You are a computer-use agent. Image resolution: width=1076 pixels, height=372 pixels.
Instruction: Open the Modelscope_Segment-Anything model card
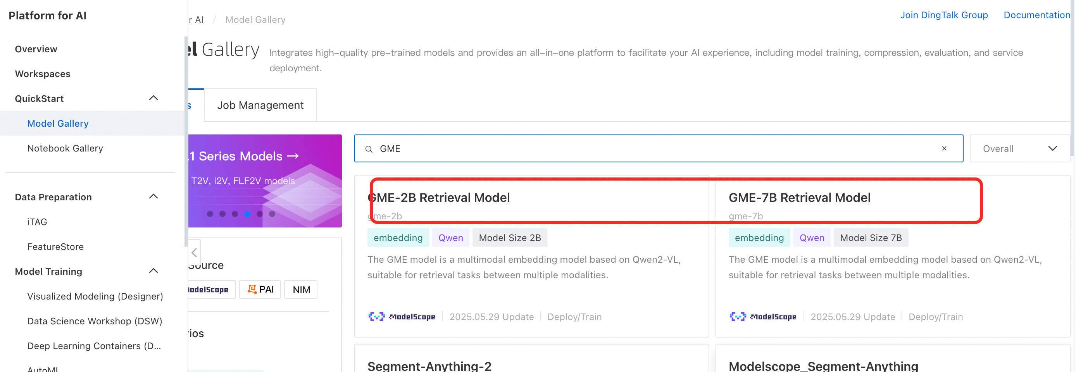[x=823, y=366]
